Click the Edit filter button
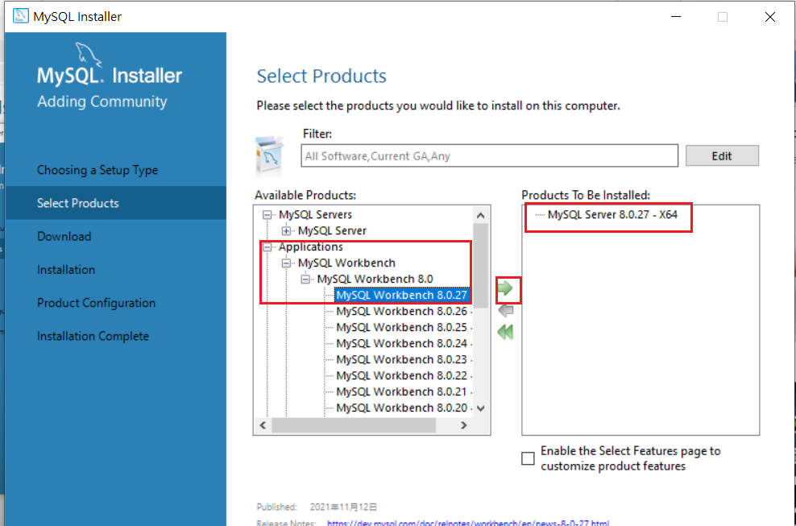 [722, 156]
